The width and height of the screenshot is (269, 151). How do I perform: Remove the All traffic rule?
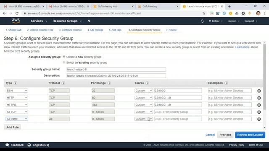tap(259, 119)
